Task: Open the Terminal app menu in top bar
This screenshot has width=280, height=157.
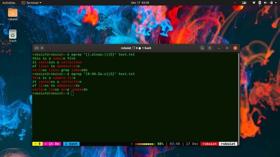Action: tap(31, 2)
